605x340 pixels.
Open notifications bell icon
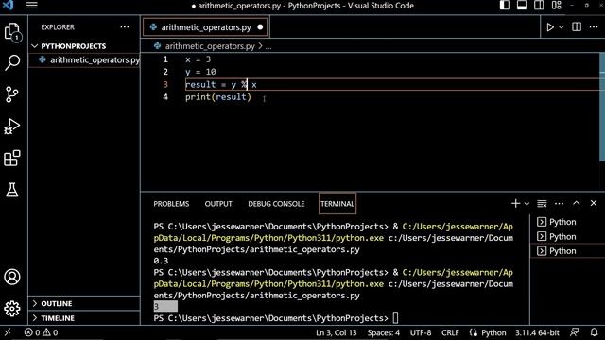click(x=594, y=332)
